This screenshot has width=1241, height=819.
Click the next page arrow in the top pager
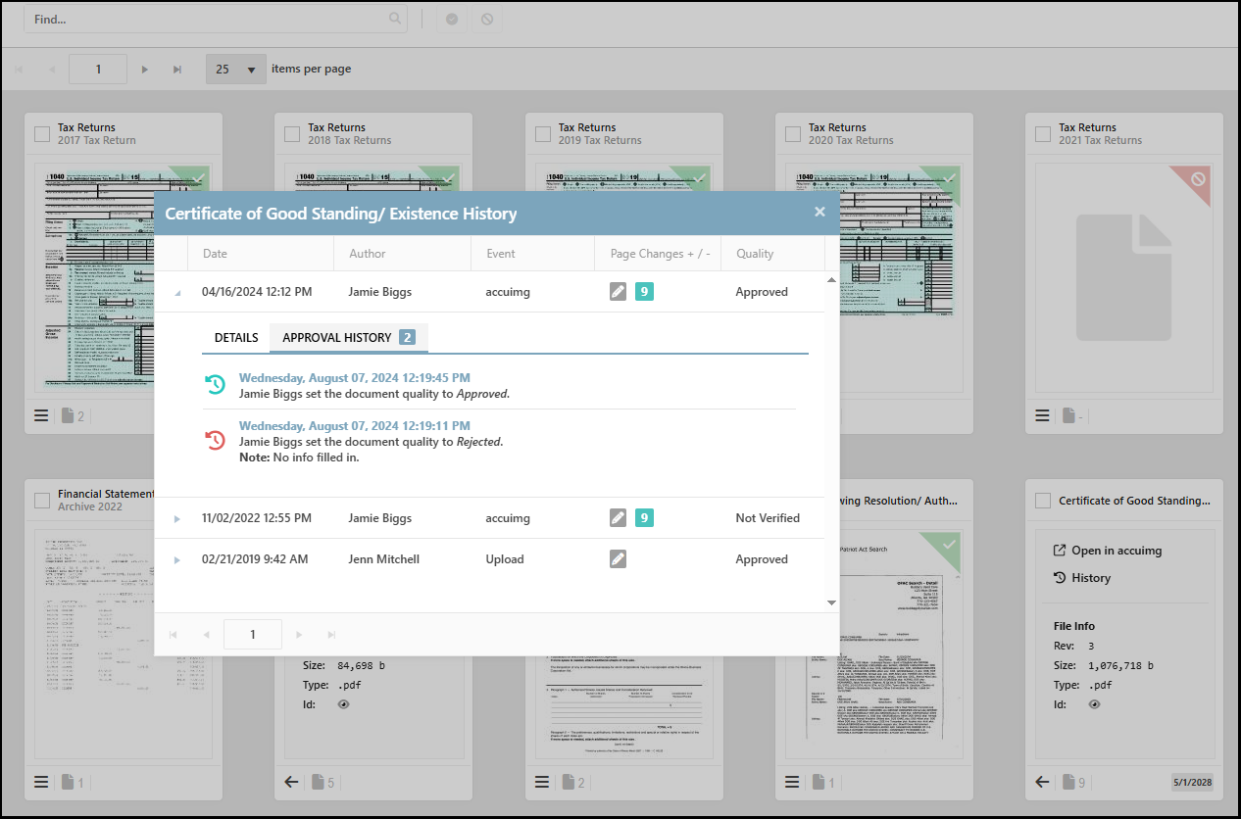pyautogui.click(x=145, y=70)
